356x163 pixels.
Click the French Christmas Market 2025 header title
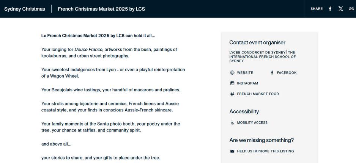[x=101, y=9]
